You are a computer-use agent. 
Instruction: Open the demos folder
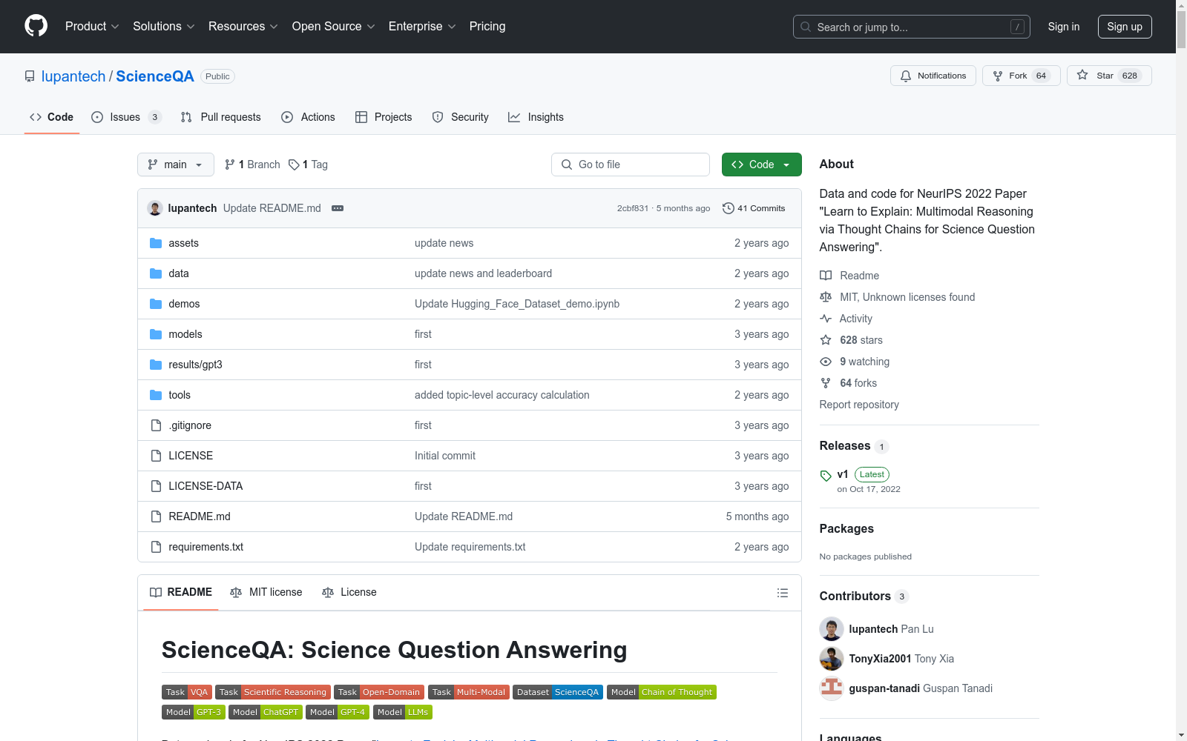coord(184,304)
